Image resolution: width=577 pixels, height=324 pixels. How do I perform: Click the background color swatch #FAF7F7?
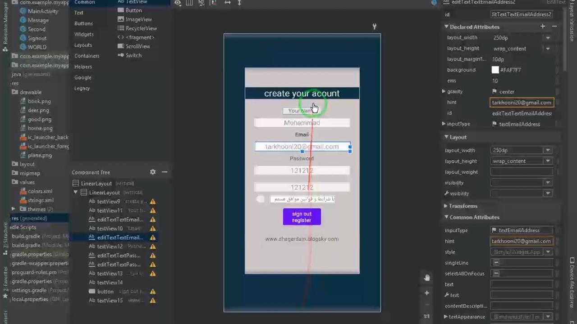(x=495, y=70)
